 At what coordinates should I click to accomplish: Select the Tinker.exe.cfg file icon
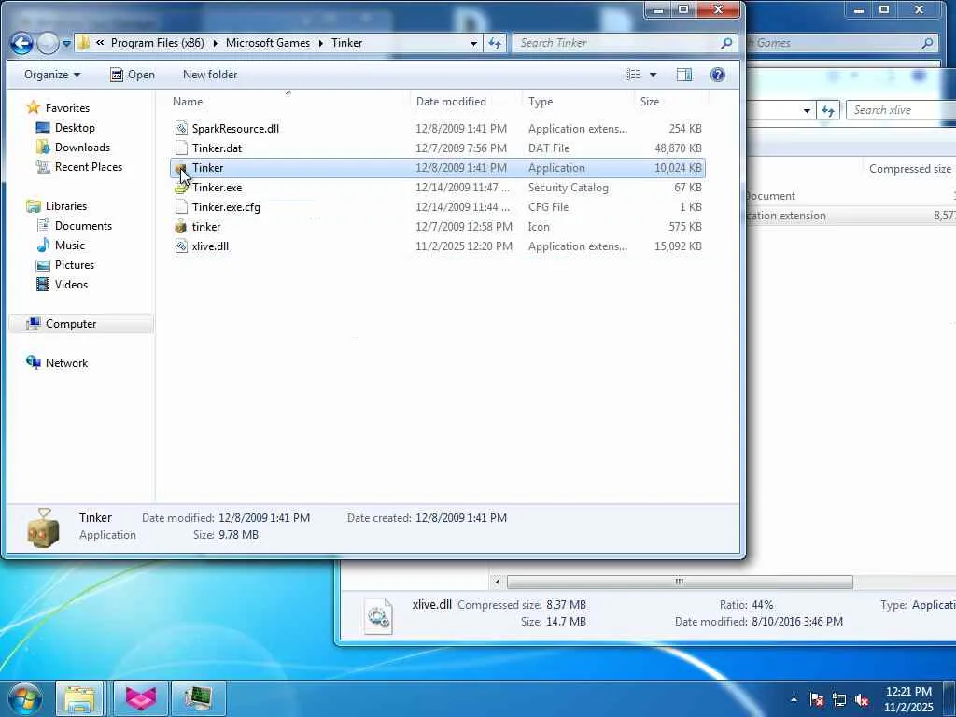coord(181,206)
